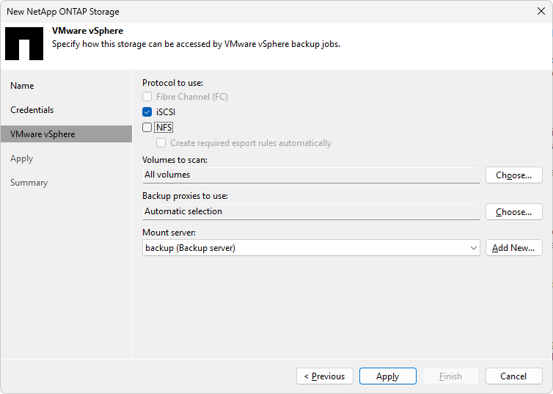553x394 pixels.
Task: Open the Summary wizard step
Action: [29, 183]
